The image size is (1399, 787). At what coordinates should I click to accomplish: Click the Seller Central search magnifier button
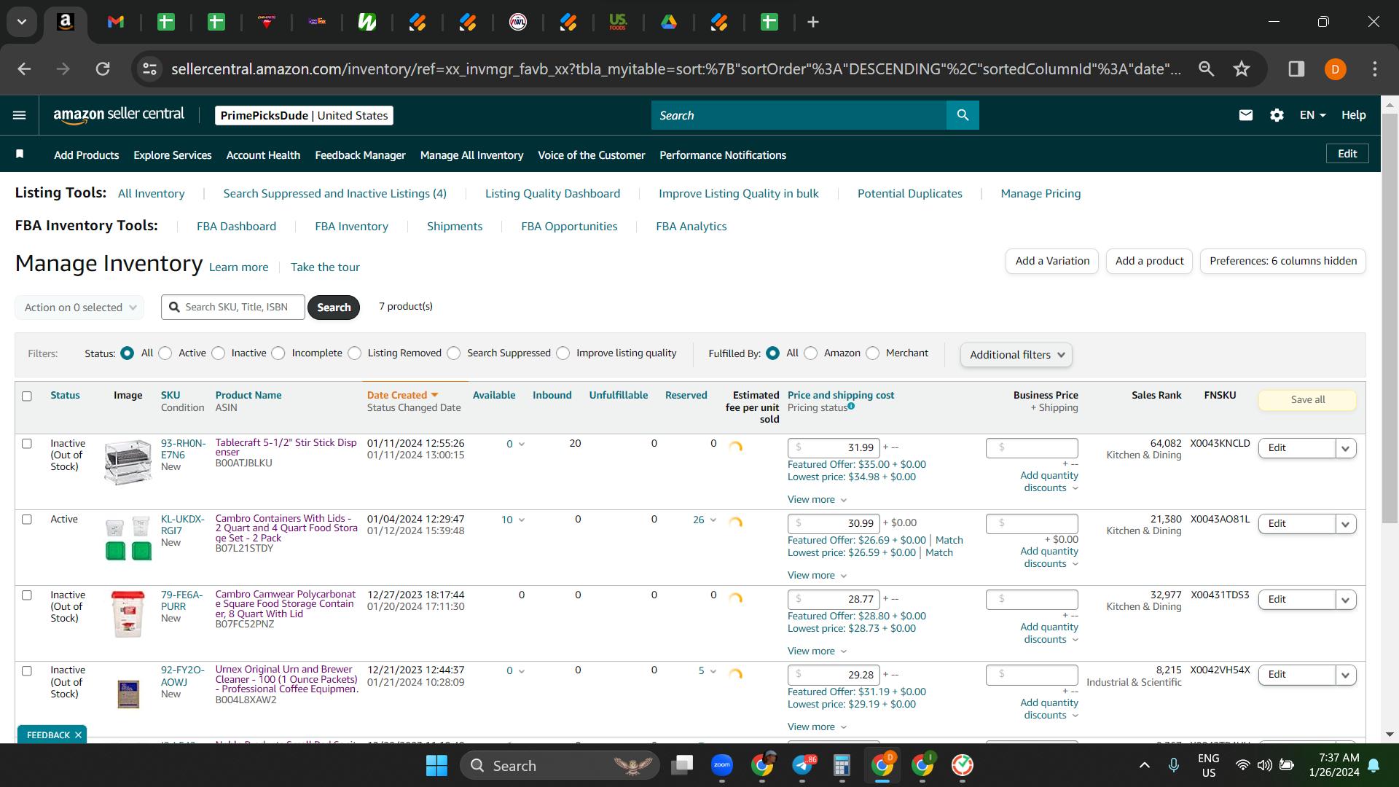pyautogui.click(x=963, y=115)
